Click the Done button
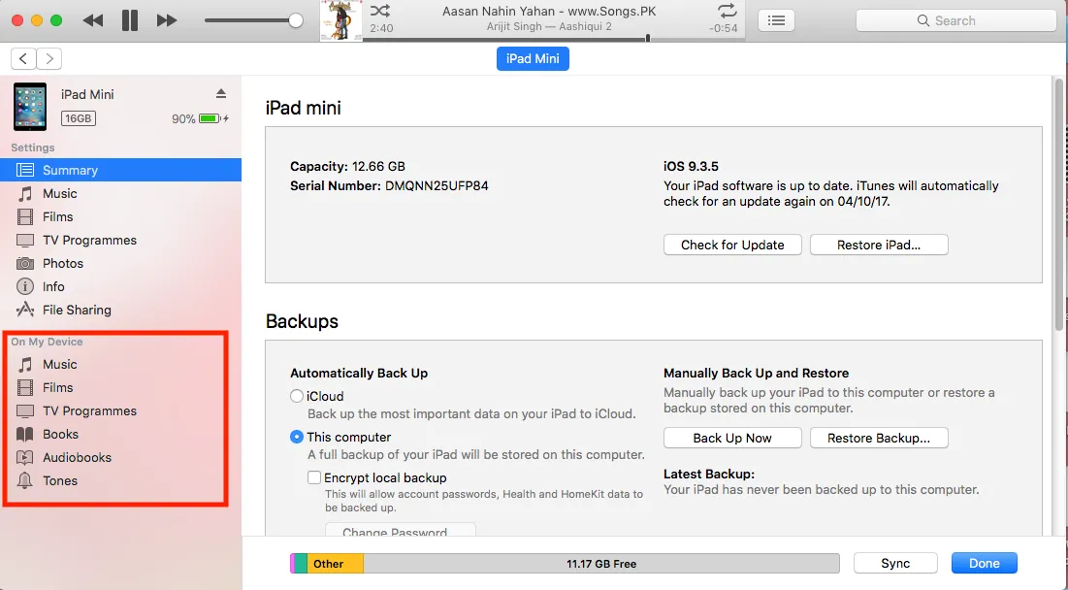Image resolution: width=1068 pixels, height=590 pixels. click(x=985, y=564)
